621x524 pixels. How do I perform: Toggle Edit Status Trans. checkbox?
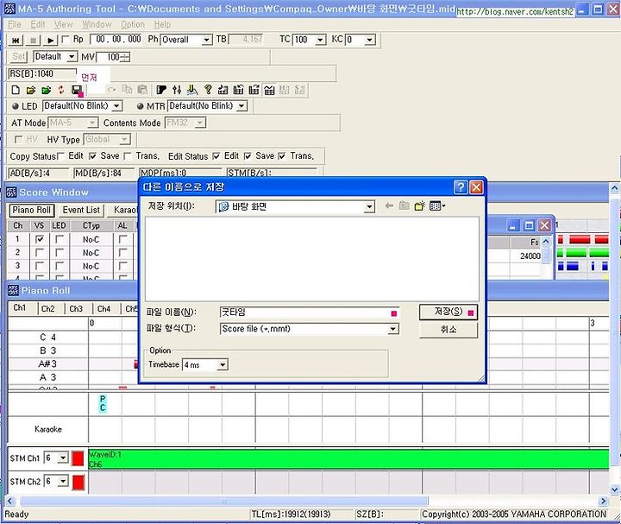[281, 156]
